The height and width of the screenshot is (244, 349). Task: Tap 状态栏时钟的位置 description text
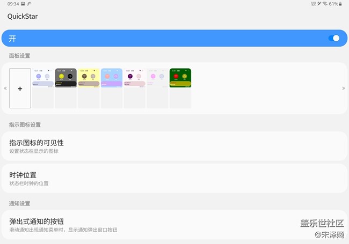coord(29,183)
